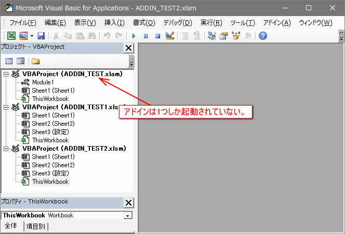Select Sheet1 (Sheet1) under ADDIN_TEST2.xlsm
The height and width of the screenshot is (234, 345).
(x=53, y=157)
